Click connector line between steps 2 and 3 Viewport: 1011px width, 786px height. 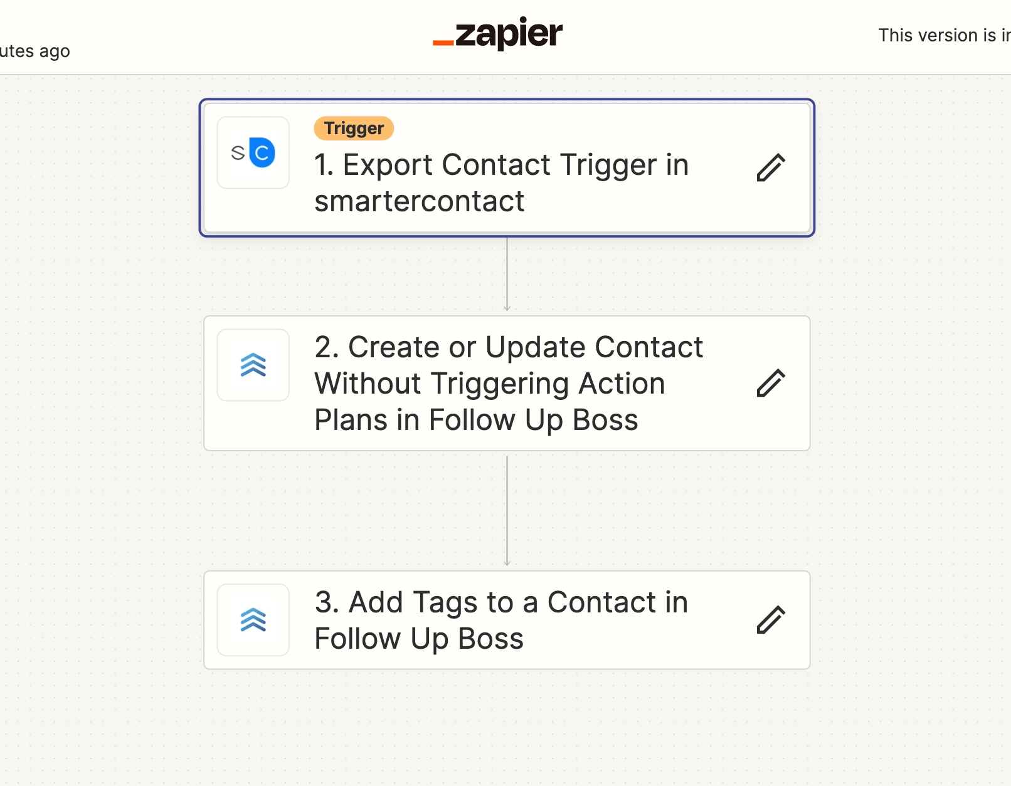point(507,508)
